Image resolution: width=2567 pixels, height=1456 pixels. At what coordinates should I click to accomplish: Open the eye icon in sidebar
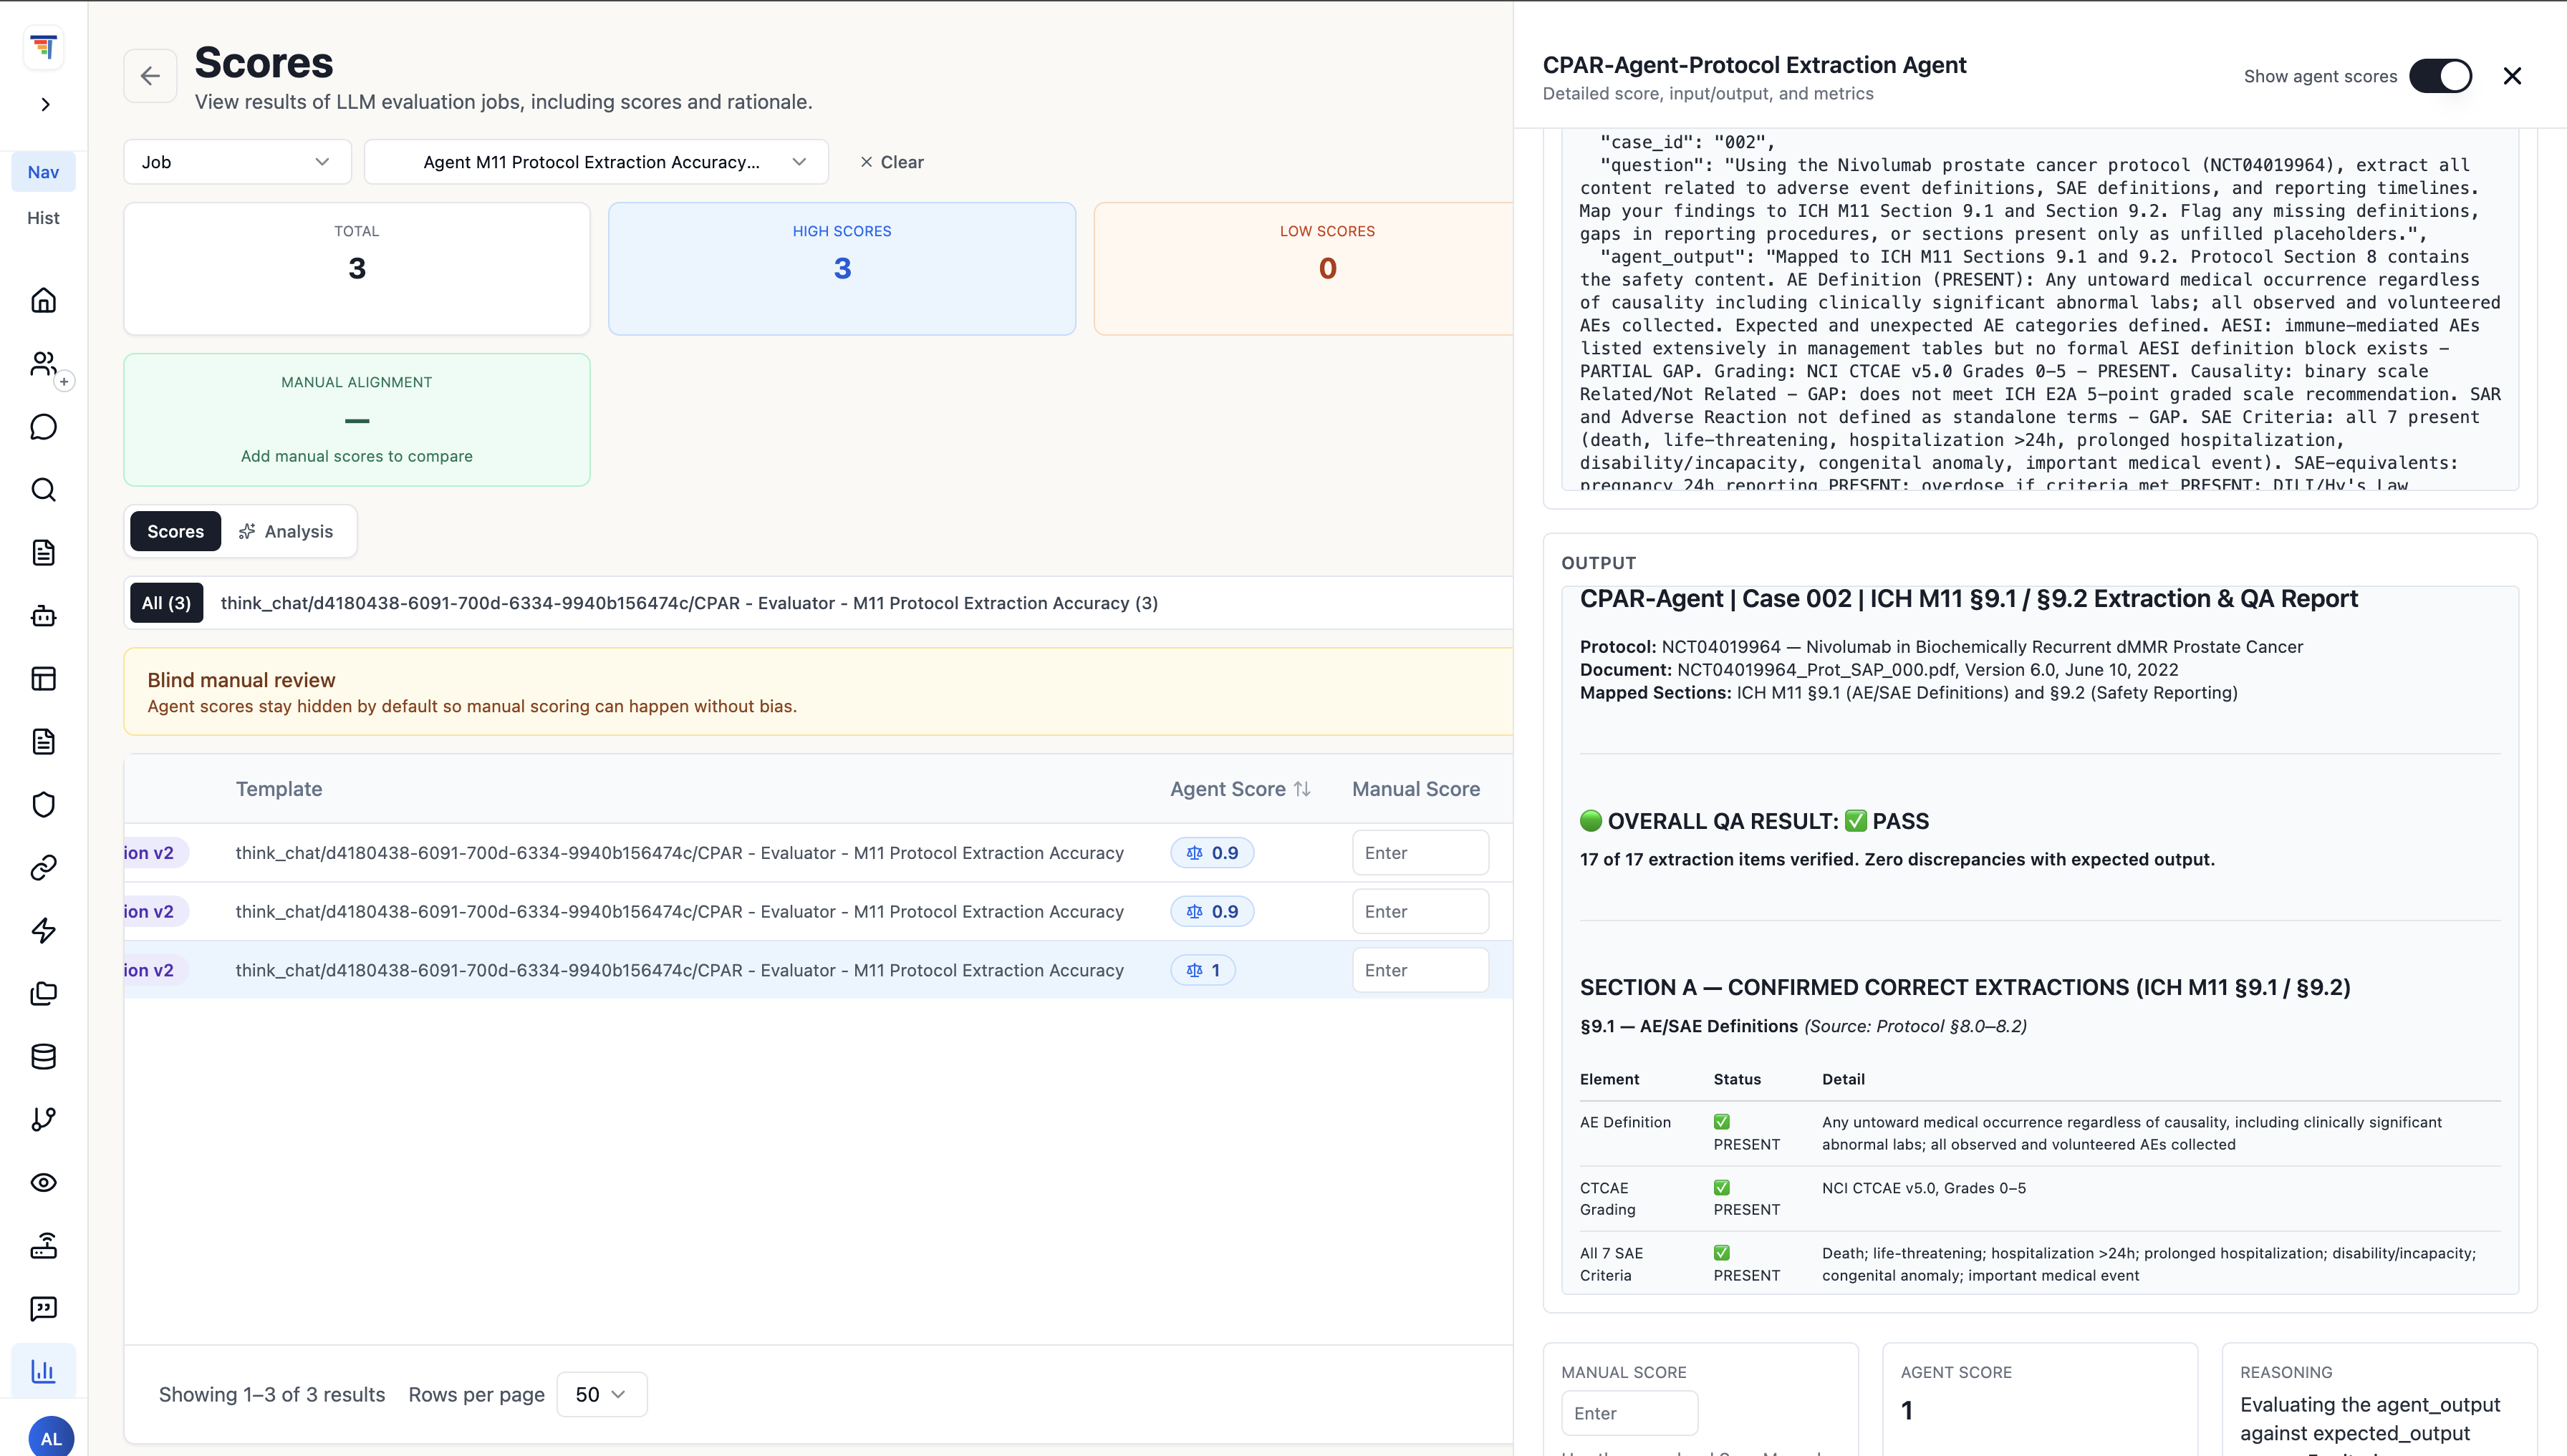(43, 1183)
